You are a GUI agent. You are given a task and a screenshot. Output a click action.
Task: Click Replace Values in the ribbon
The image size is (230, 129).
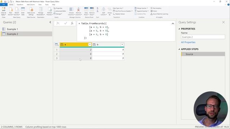point(119,14)
